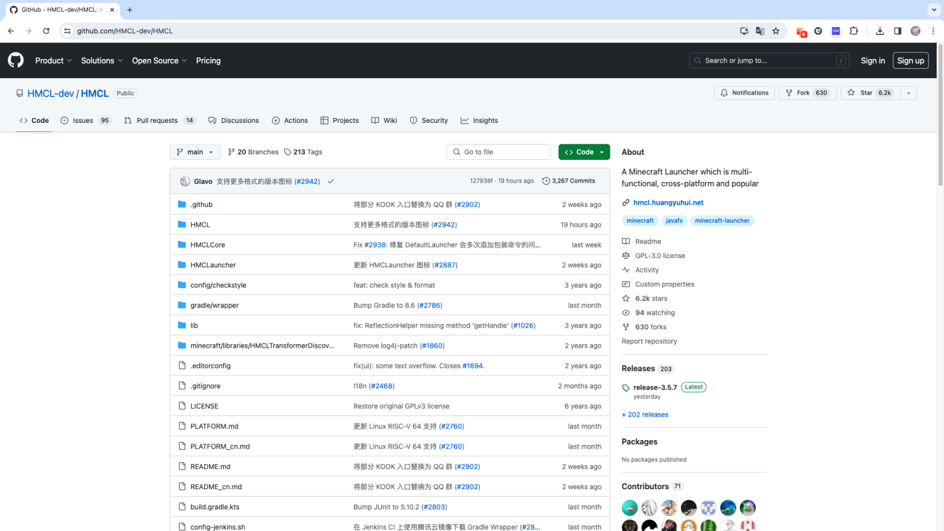944x531 pixels.
Task: Expand the main branch selector
Action: click(x=195, y=152)
